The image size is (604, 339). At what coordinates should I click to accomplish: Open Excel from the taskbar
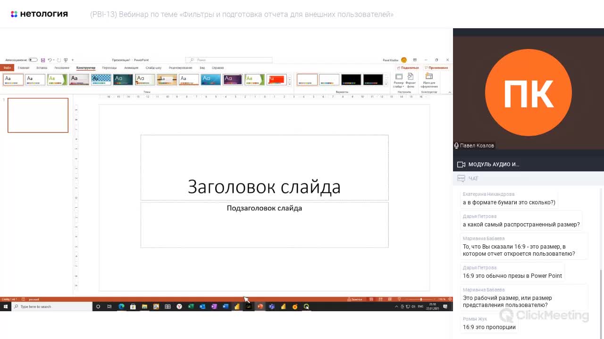(x=191, y=307)
